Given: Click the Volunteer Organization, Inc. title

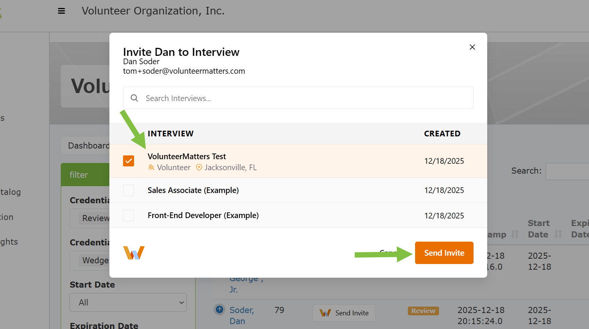Looking at the screenshot, I should 153,11.
